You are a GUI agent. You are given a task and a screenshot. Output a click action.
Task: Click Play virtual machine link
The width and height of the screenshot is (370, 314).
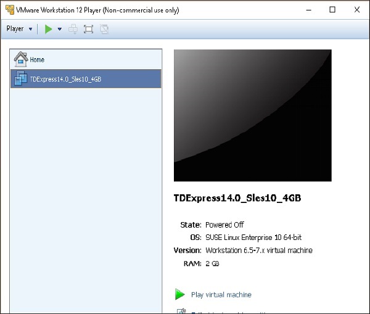tap(221, 295)
